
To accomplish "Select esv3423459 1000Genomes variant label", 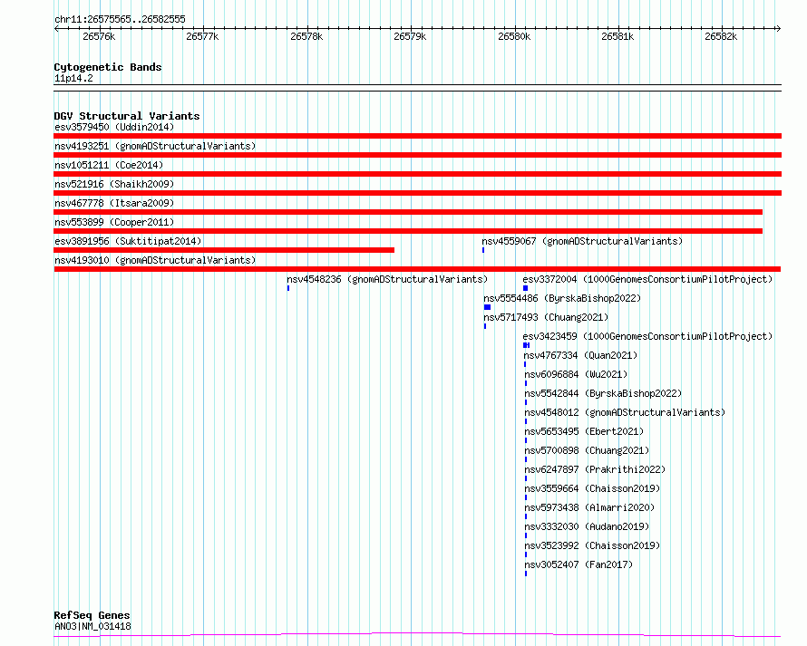I will coord(647,336).
